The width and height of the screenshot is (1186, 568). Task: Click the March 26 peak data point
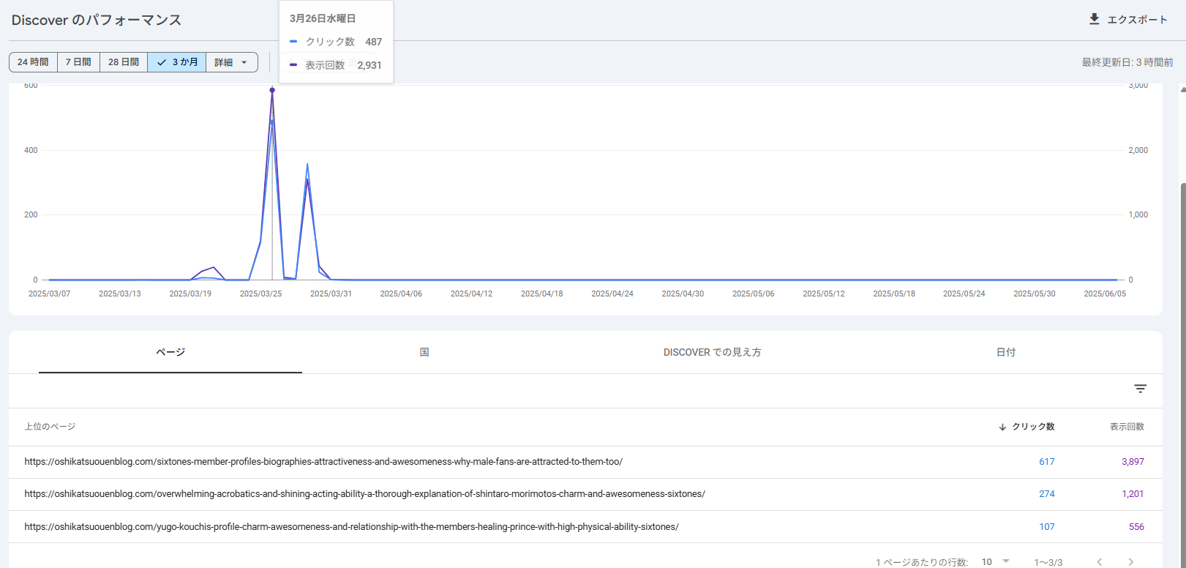pos(272,90)
